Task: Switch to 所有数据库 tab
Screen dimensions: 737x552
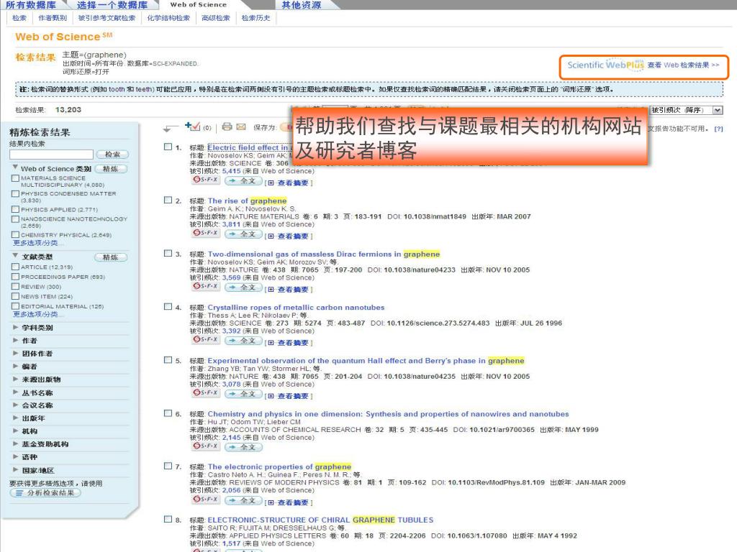Action: tap(31, 5)
